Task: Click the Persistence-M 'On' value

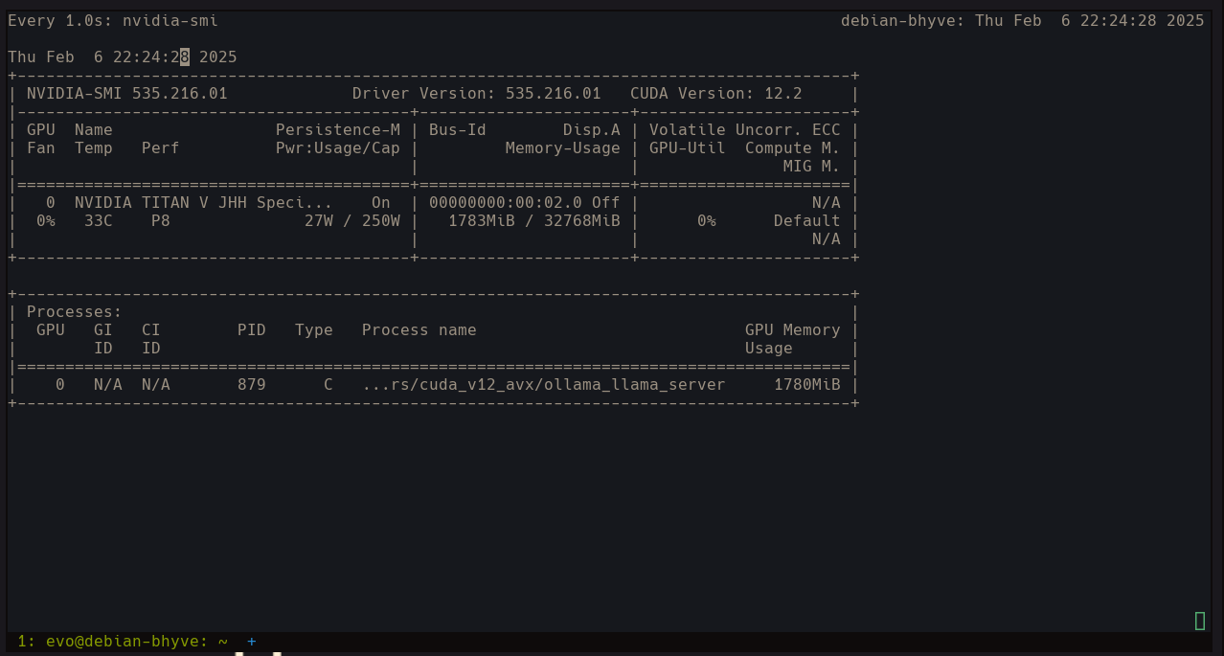Action: (x=381, y=203)
